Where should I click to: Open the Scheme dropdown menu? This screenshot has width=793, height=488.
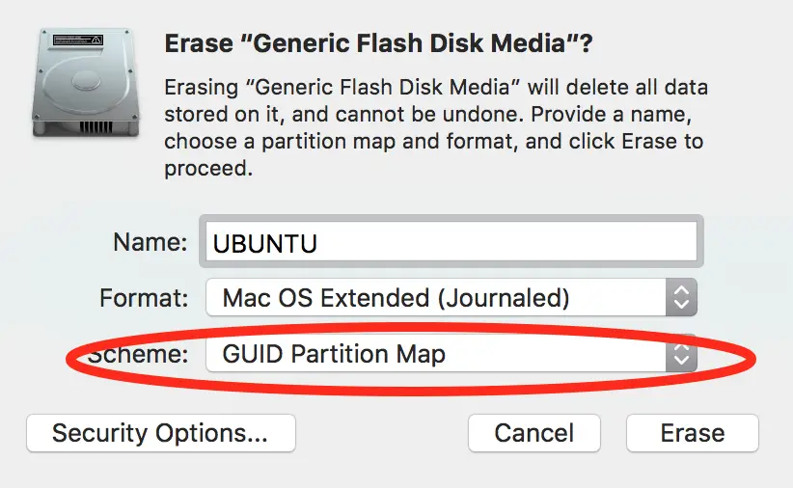(x=451, y=353)
